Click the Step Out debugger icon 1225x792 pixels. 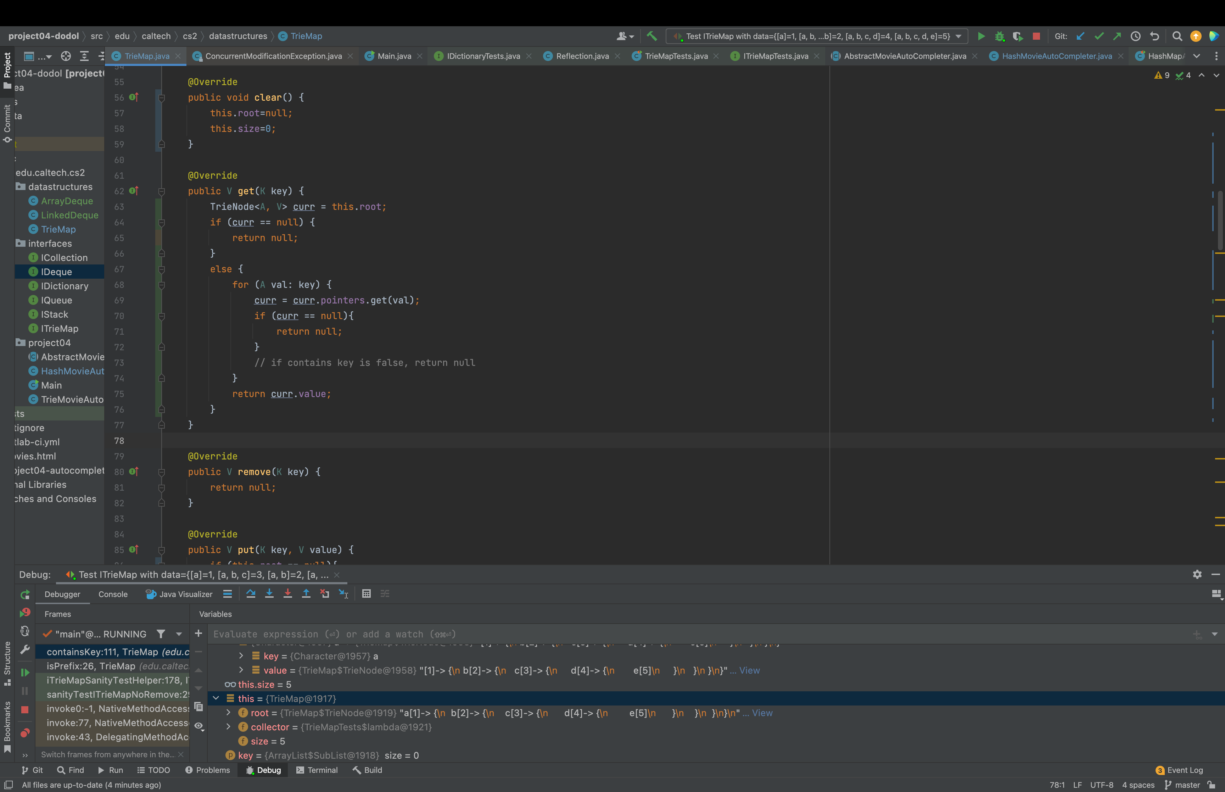[306, 594]
